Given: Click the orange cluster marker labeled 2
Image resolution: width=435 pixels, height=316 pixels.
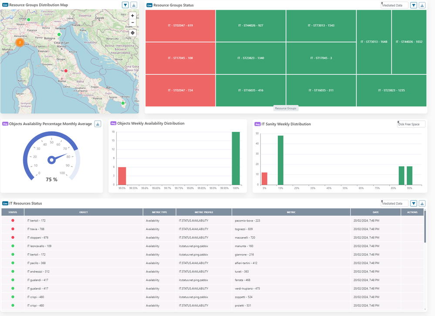Looking at the screenshot, I should pos(20,42).
